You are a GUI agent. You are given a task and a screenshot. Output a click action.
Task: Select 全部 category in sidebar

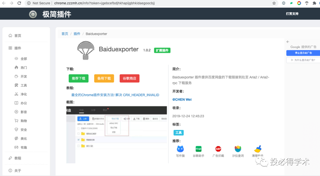click(x=21, y=59)
